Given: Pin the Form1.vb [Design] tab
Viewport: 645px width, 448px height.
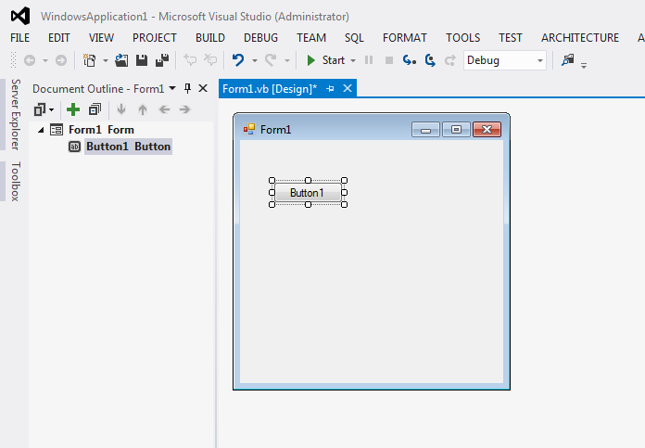Looking at the screenshot, I should click(330, 88).
